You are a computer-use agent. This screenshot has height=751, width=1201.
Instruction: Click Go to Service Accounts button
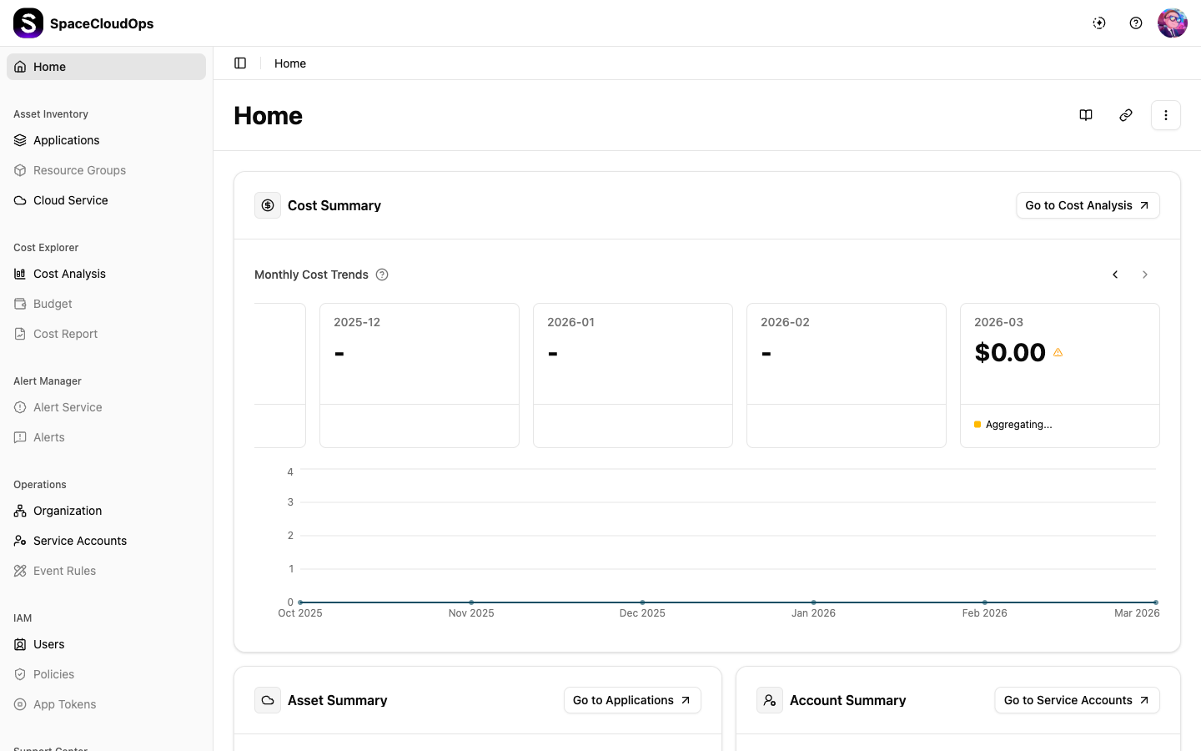pyautogui.click(x=1077, y=700)
